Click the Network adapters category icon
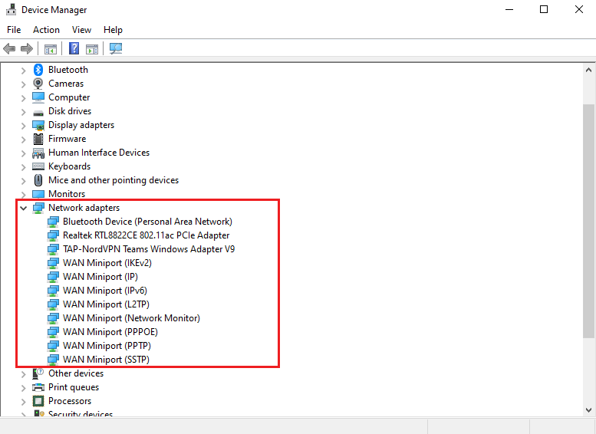Screen dimensions: 596x434 38,208
